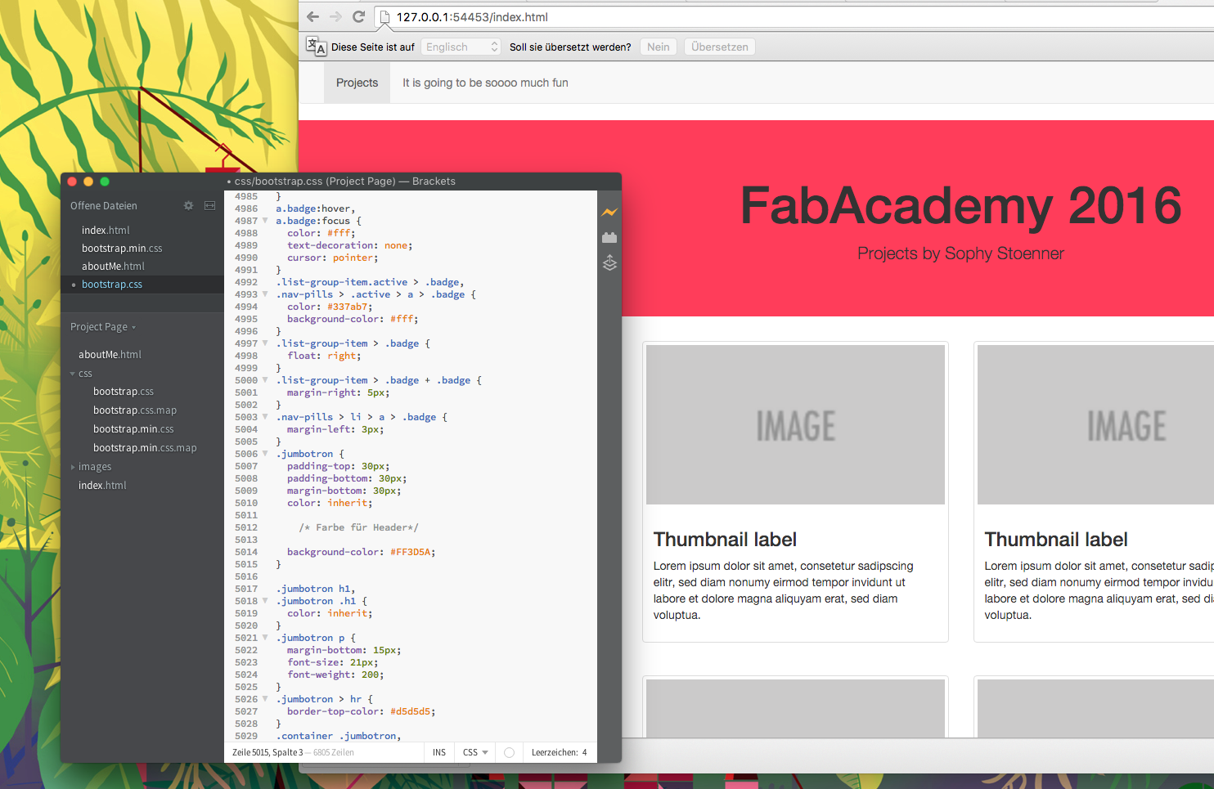Click the #FF3D5A color value in code
Screen dimensions: 1214x789
[410, 552]
